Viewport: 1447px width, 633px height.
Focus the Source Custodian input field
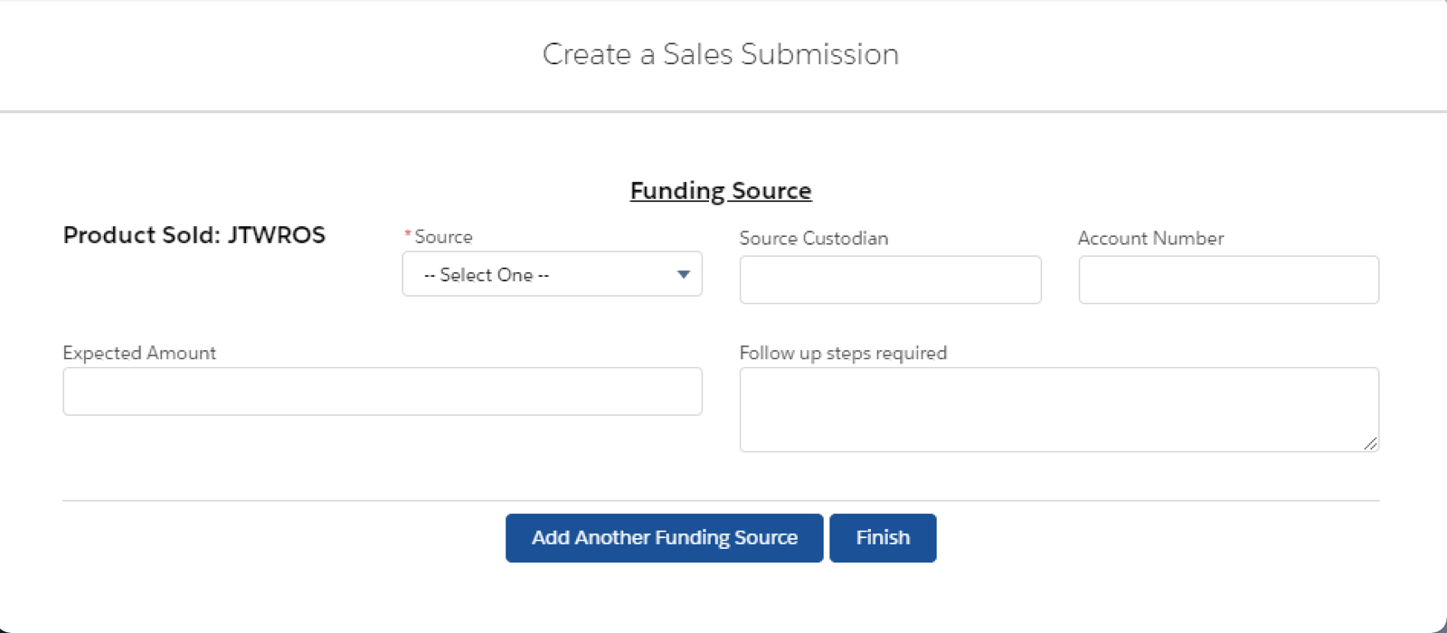point(890,280)
